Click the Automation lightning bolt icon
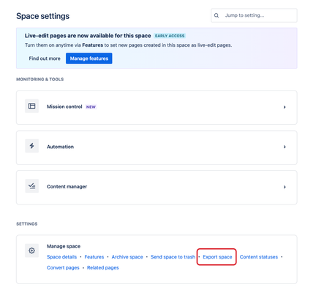The height and width of the screenshot is (287, 316). pyautogui.click(x=31, y=146)
